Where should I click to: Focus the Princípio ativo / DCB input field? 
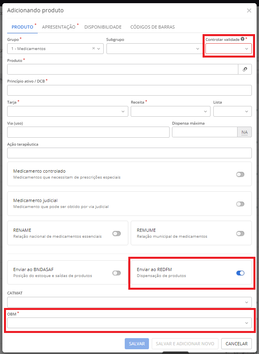coord(129,90)
